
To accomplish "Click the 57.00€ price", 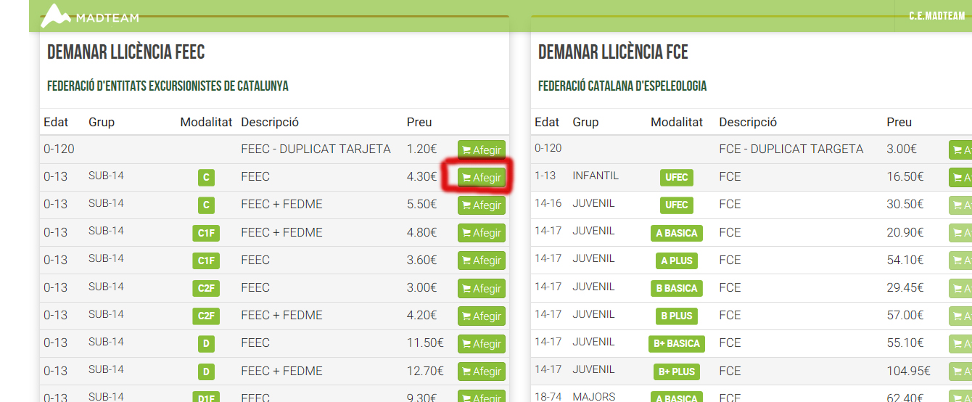I will click(x=905, y=315).
